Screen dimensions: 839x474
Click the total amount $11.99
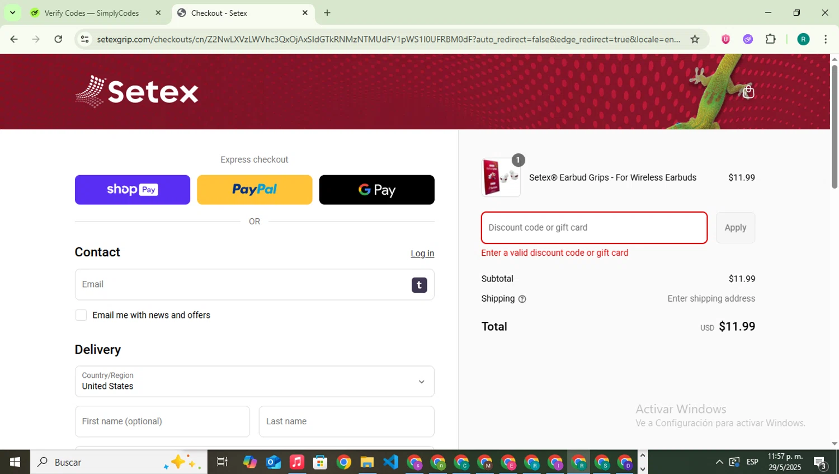tap(737, 326)
